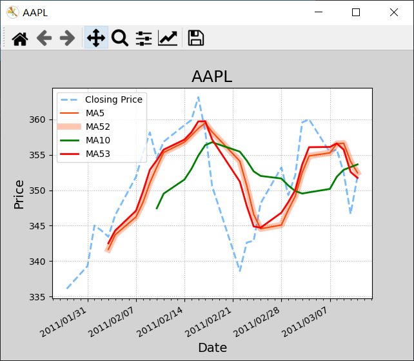Click the 2011/02/14 date tick label
This screenshot has height=361, width=414.
160,322
